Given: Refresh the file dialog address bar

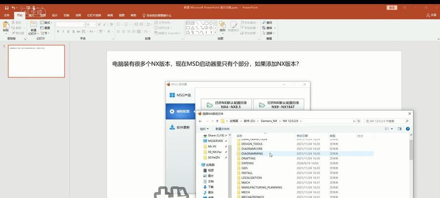Looking at the screenshot, I should pos(359,121).
